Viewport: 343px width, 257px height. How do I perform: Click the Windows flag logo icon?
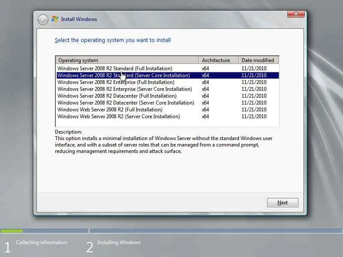pos(55,19)
